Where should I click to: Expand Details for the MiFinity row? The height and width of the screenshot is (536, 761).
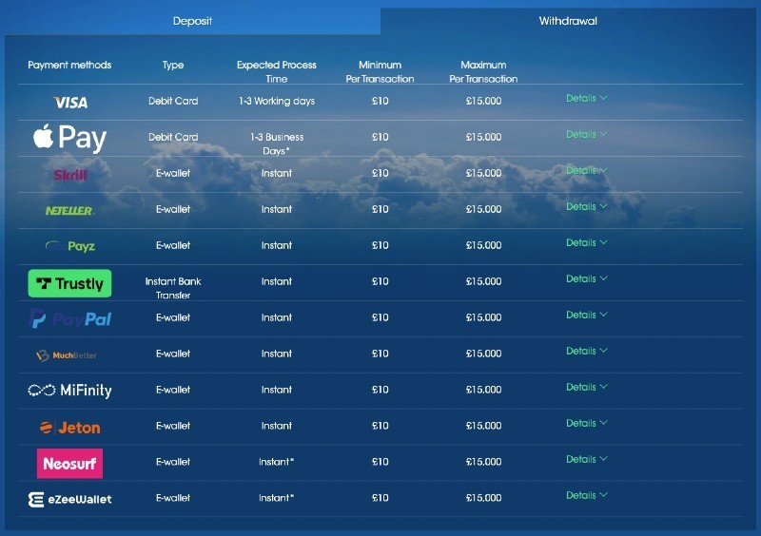point(586,387)
